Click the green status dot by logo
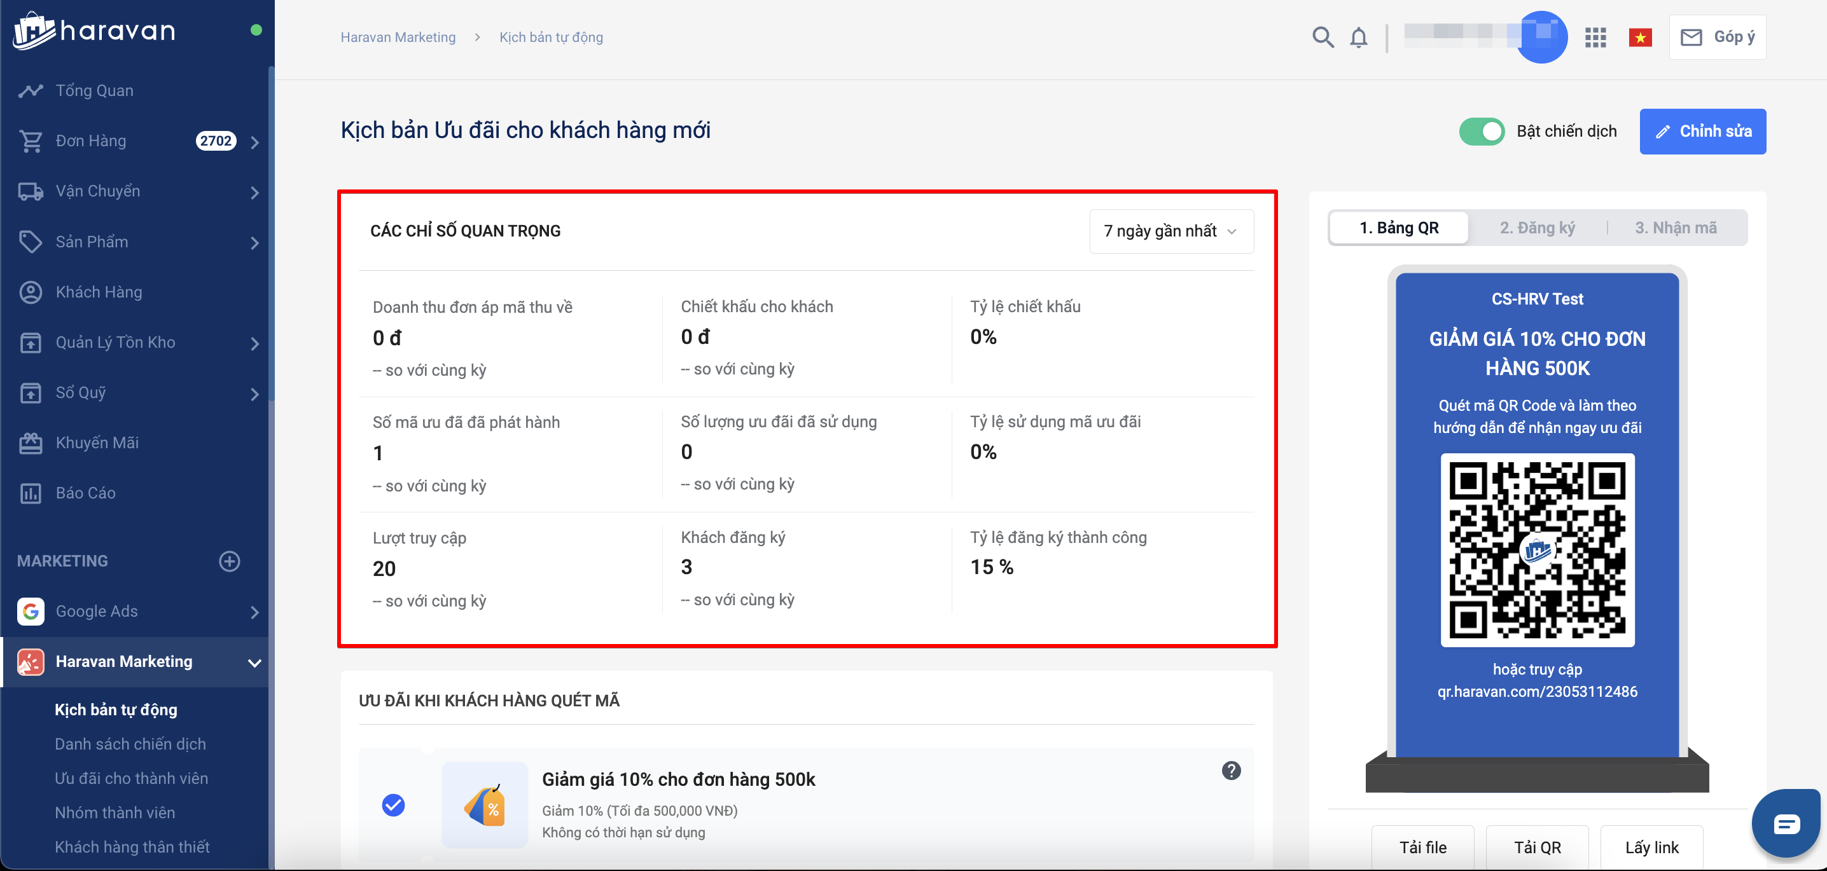1827x871 pixels. click(x=256, y=30)
